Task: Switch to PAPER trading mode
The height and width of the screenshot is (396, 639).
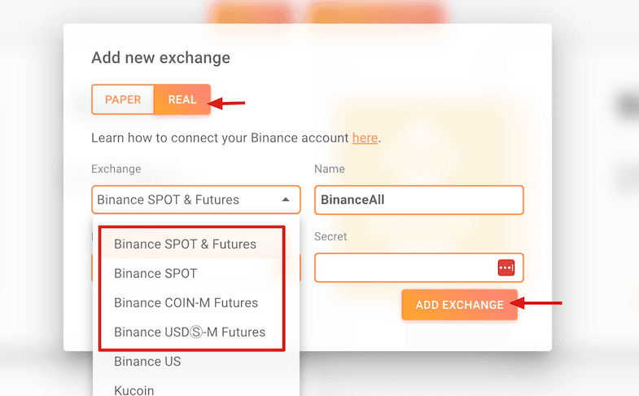Action: tap(123, 99)
